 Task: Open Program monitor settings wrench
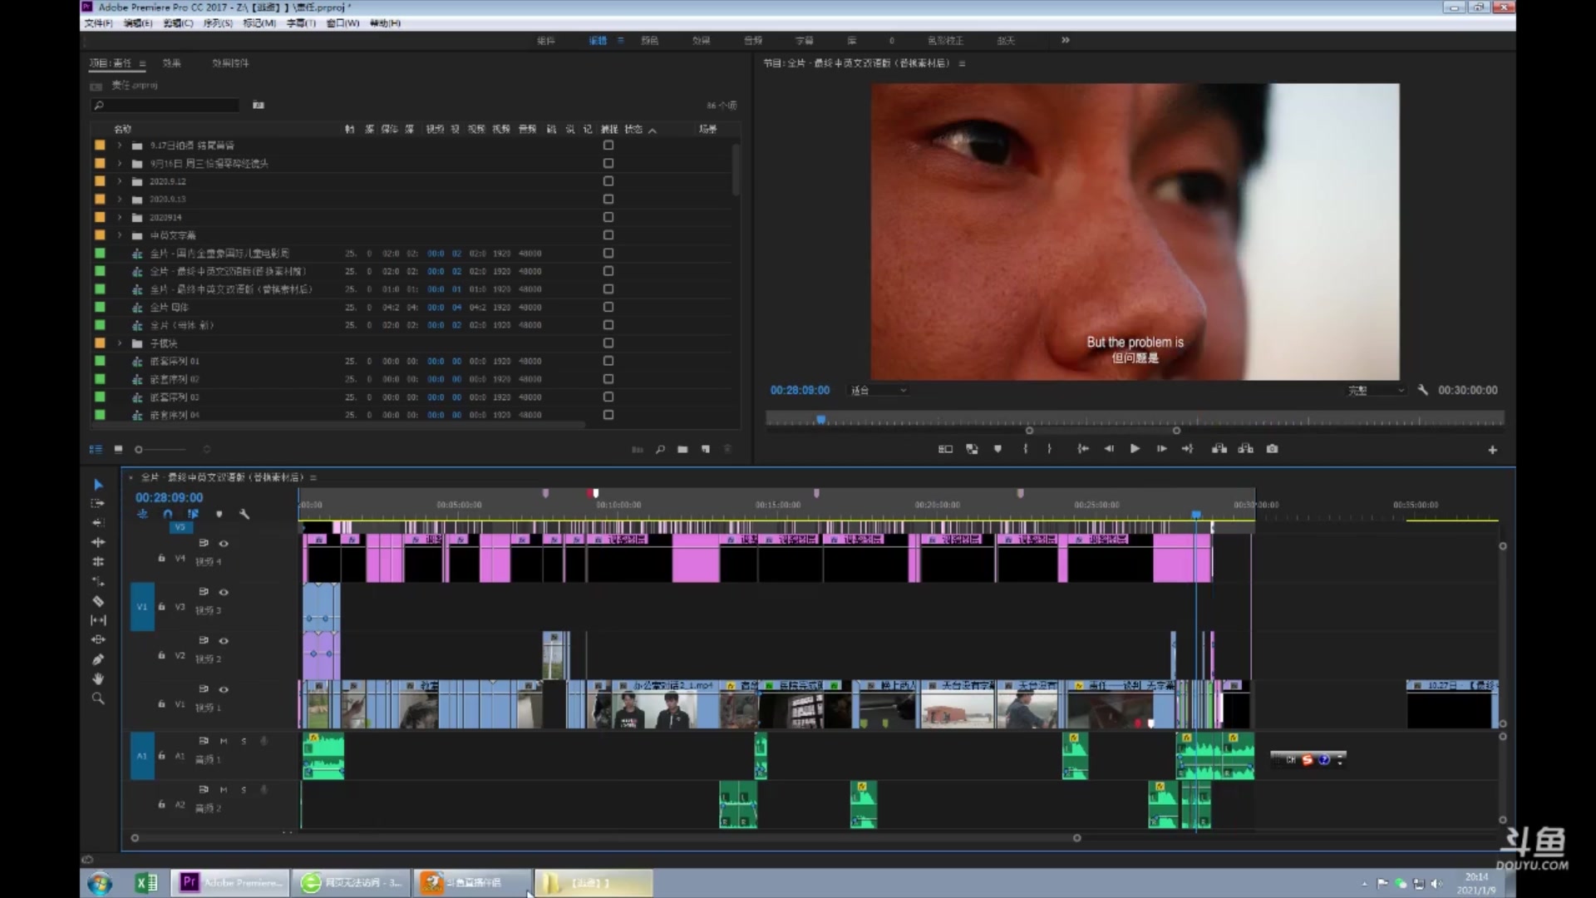pos(1422,390)
